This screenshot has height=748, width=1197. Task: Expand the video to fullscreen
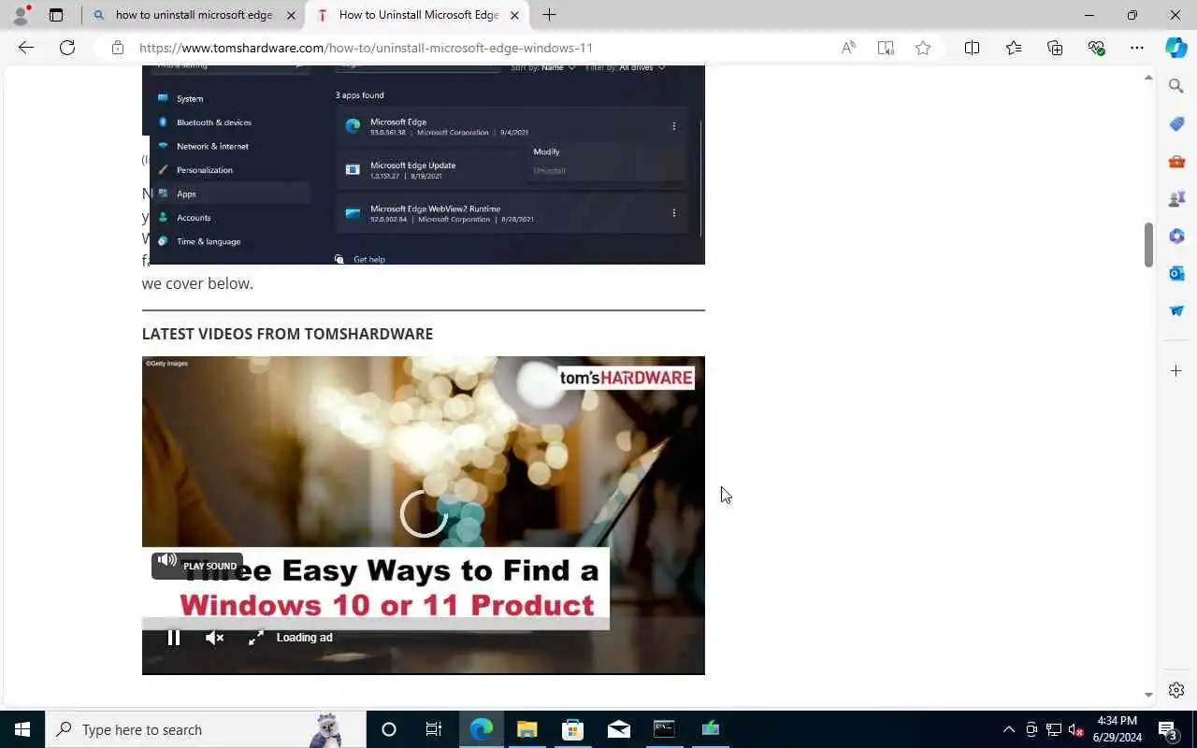point(255,638)
